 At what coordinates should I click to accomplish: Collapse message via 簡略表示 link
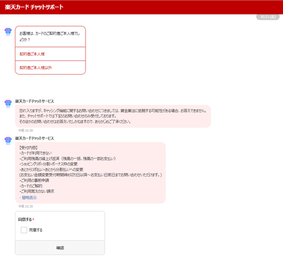click(x=28, y=198)
